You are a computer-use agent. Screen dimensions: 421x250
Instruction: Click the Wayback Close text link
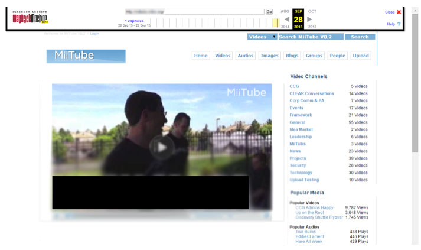tap(390, 12)
